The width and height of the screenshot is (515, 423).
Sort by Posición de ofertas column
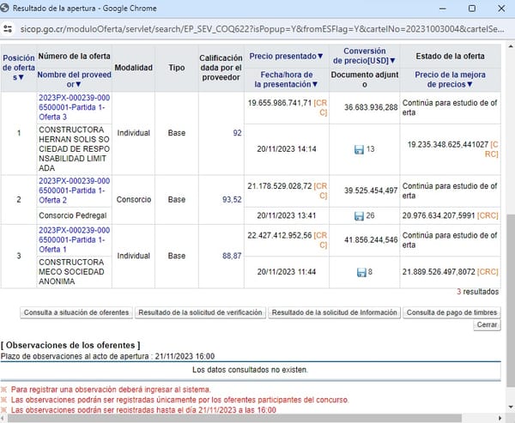(x=19, y=68)
